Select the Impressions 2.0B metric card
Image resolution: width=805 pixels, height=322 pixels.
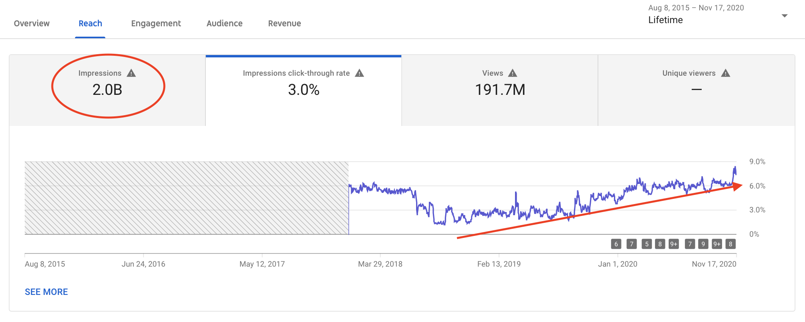[107, 90]
